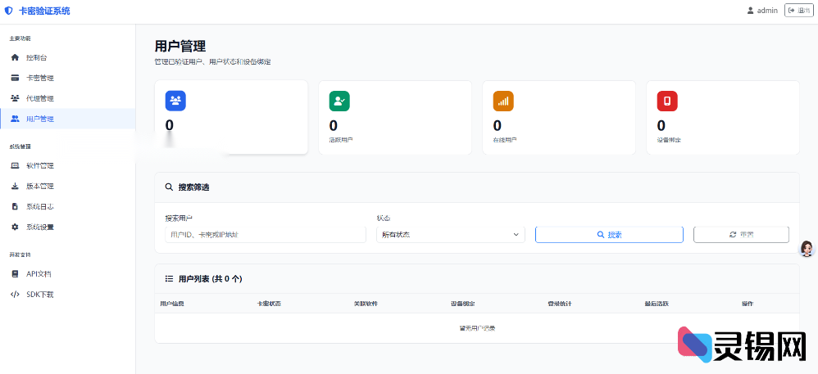Screen dimensions: 818x374
Task: Click the 操作 column header
Action: [x=748, y=304]
